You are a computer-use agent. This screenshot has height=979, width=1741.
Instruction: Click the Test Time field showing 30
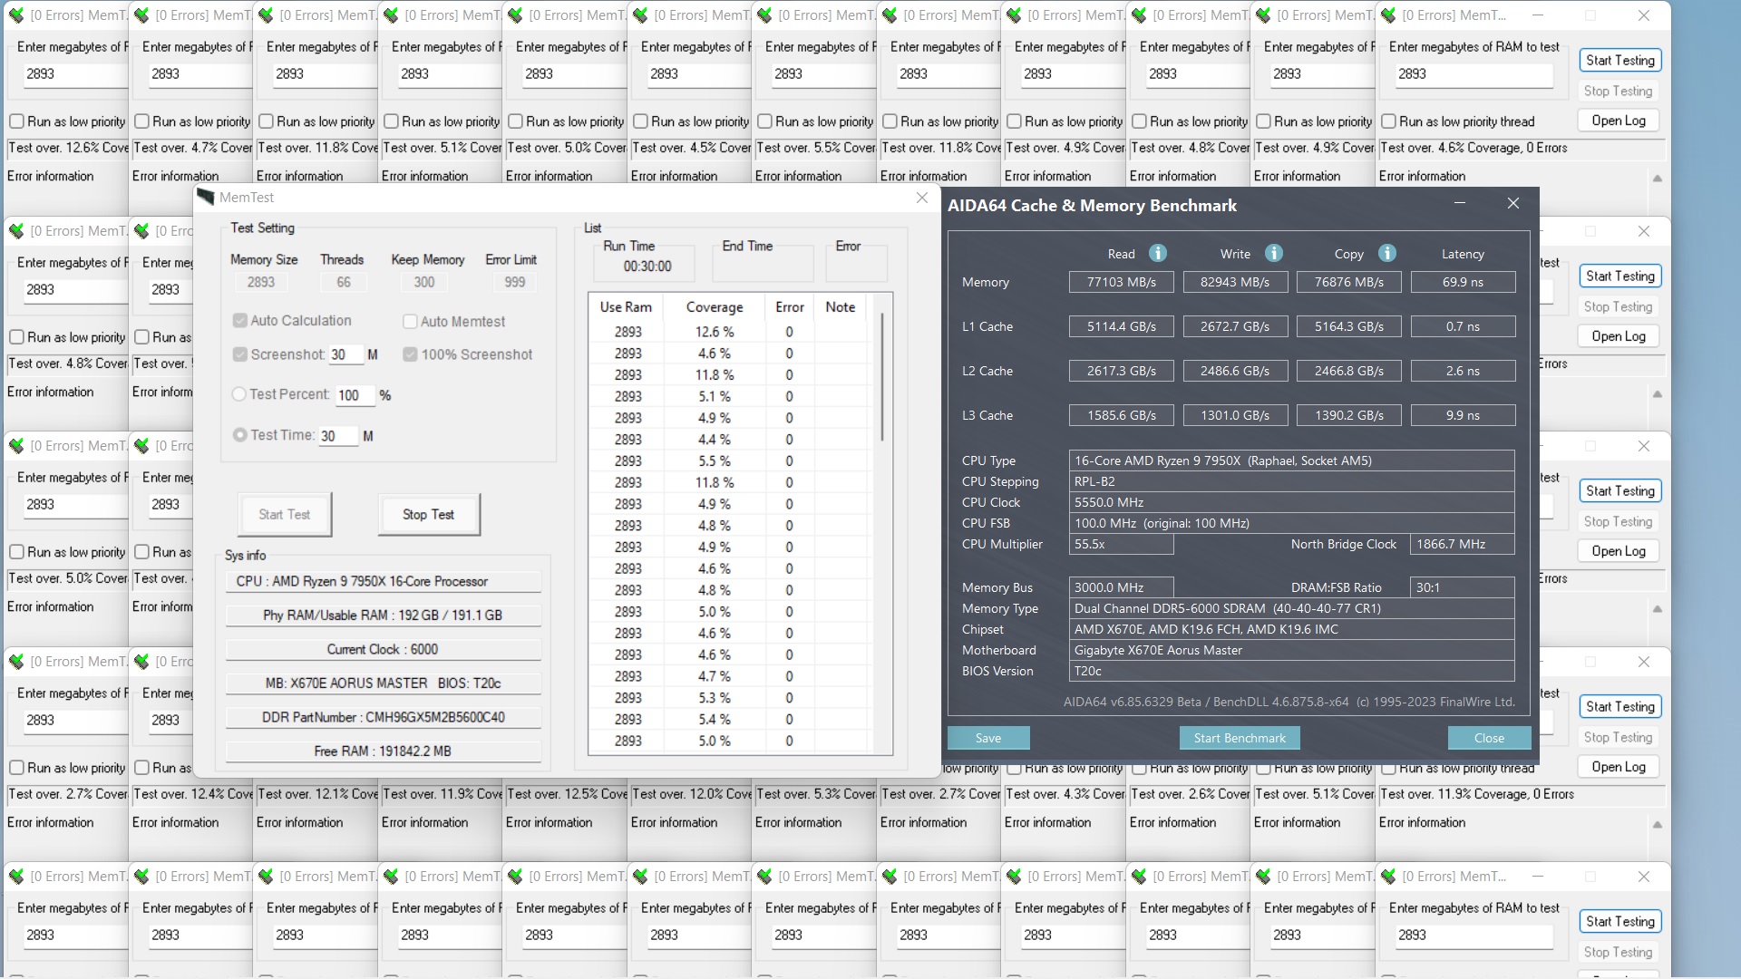pos(338,436)
